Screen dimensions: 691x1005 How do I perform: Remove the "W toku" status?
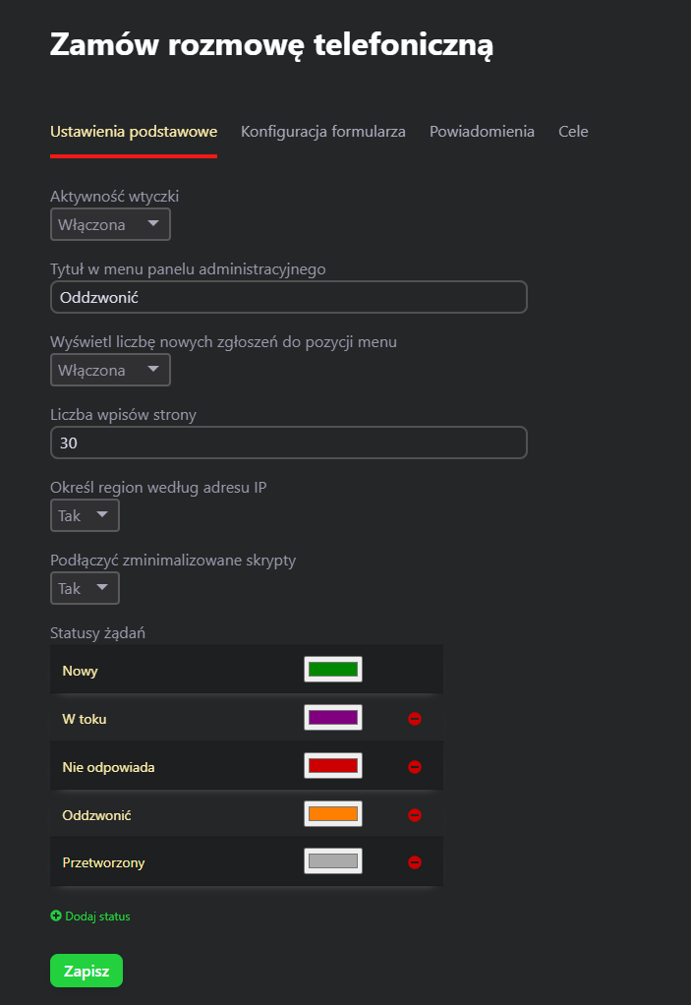click(415, 719)
